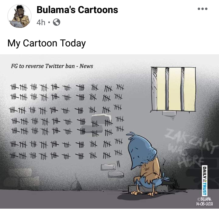
Task: Open the Bulama's Cartoons page name link
Action: coord(77,10)
